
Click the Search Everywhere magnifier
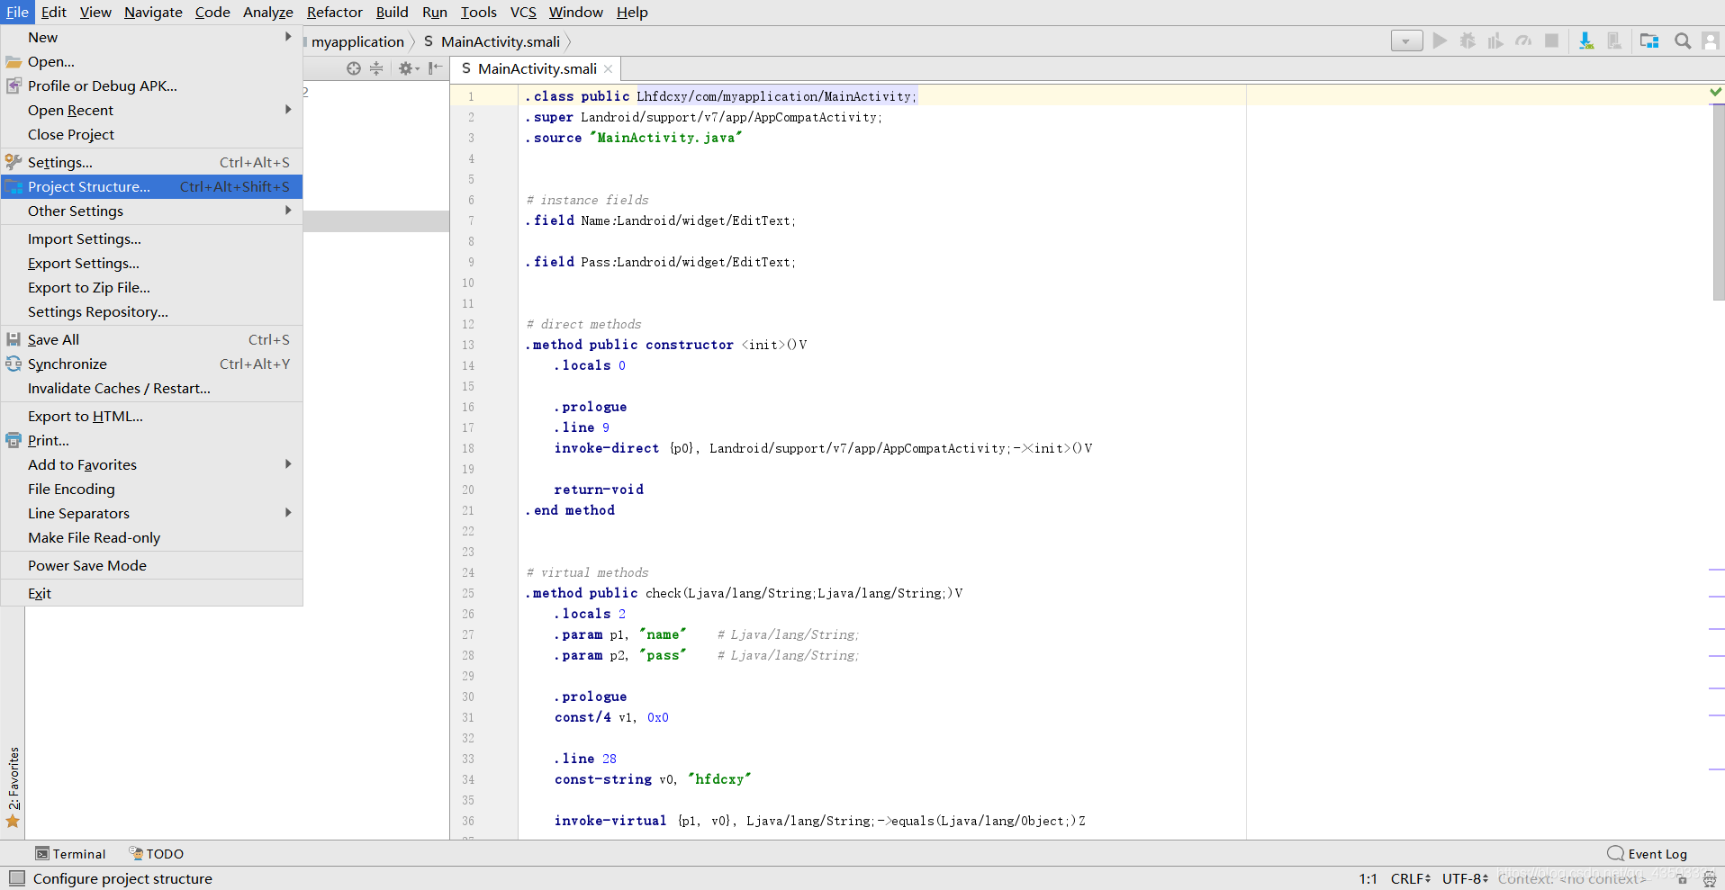pyautogui.click(x=1682, y=40)
